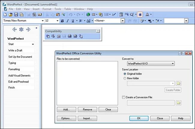Click the greyed Print icon in toolbar
The height and width of the screenshot is (129, 195).
coord(29,15)
